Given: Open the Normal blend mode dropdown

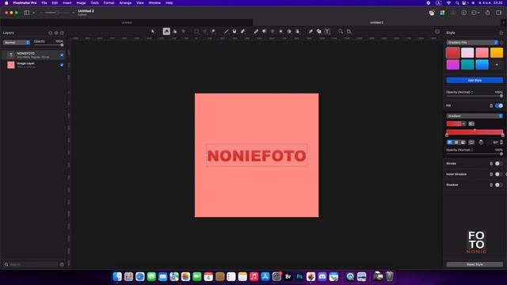Looking at the screenshot, I should point(16,43).
